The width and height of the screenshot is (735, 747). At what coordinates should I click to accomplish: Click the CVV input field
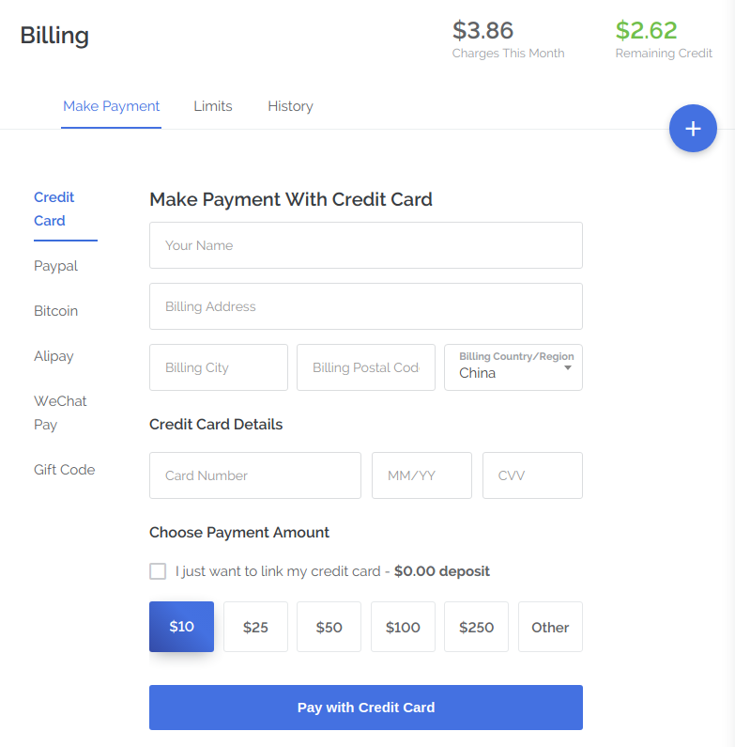pos(532,475)
